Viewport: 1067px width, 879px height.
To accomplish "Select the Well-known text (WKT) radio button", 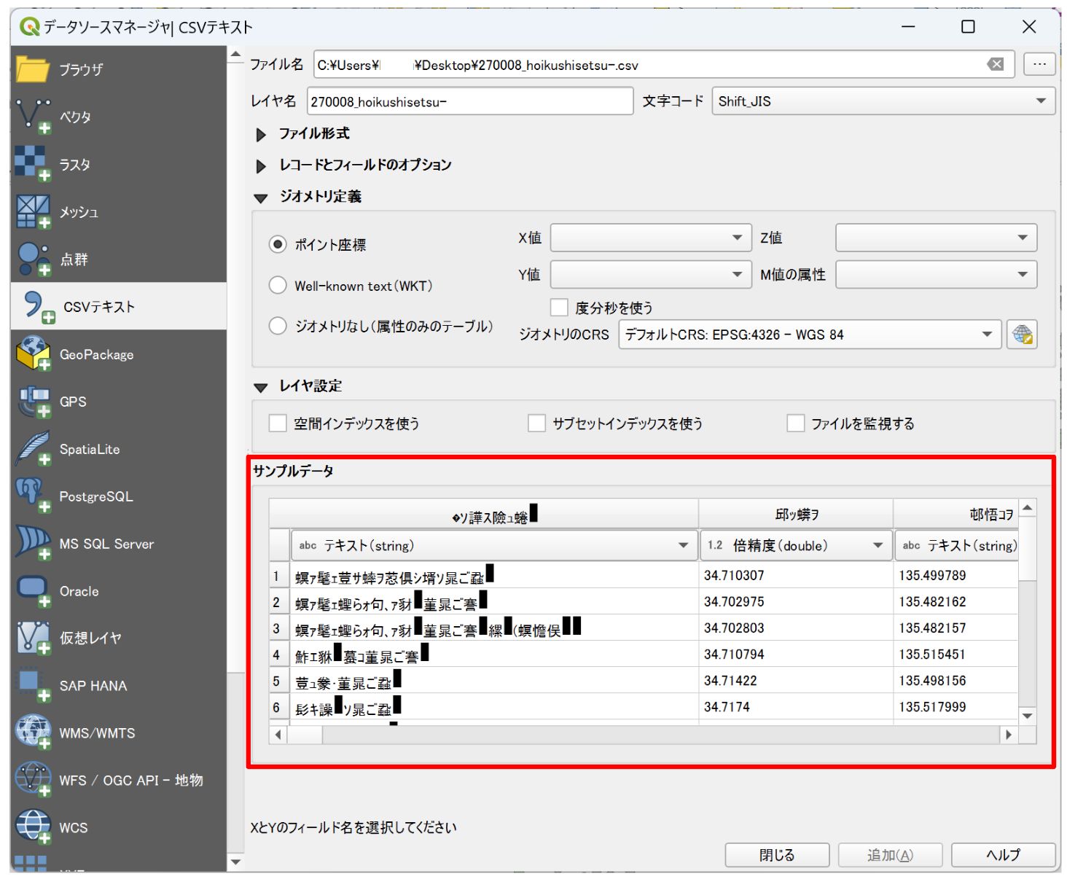I will tap(277, 285).
